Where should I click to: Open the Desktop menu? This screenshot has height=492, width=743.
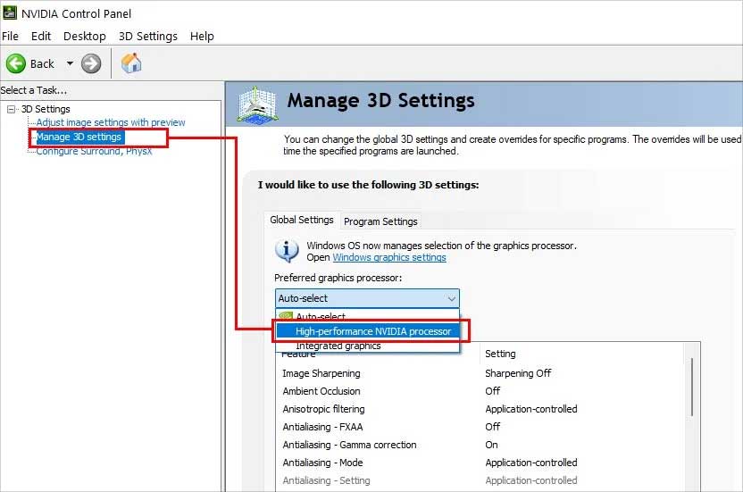point(85,36)
